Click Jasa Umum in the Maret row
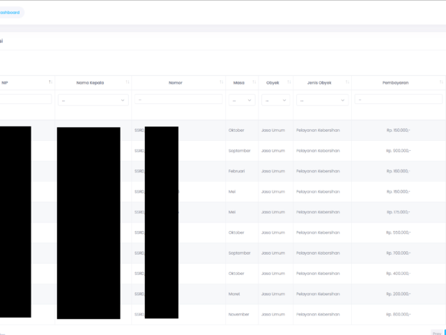 (x=273, y=294)
